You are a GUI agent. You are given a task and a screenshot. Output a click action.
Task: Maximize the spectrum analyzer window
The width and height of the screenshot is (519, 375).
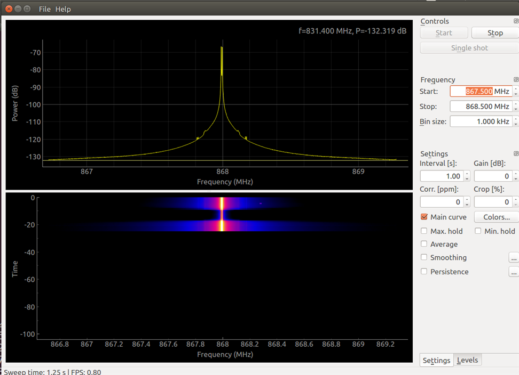coord(27,9)
